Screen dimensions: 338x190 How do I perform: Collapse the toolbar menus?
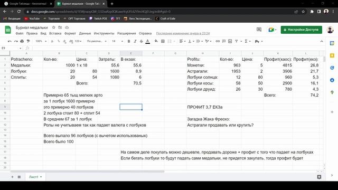322,41
